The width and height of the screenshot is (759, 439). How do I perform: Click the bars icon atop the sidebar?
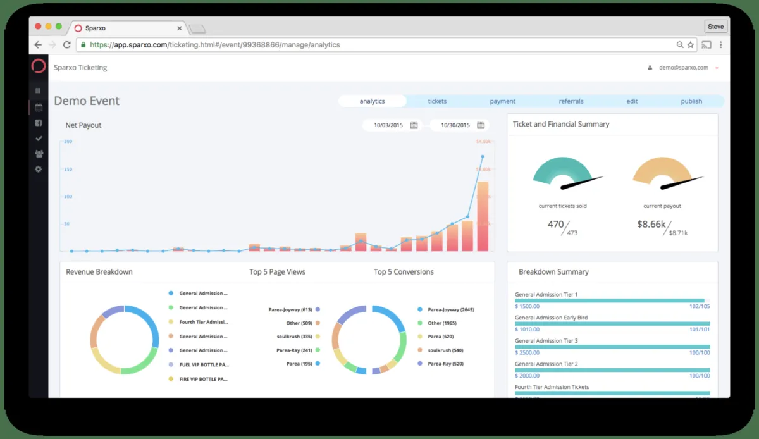pyautogui.click(x=38, y=91)
